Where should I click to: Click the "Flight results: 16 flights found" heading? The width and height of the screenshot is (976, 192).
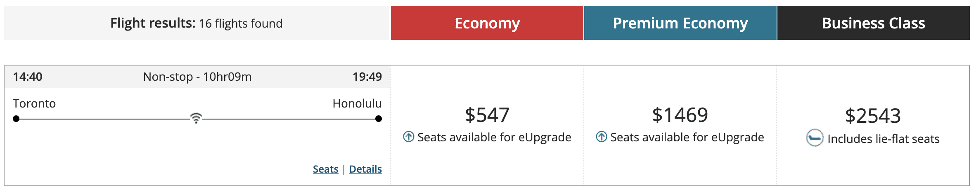coord(197,23)
